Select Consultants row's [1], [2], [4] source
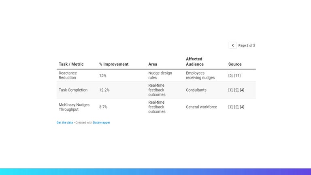Screen dimensions: 311x175 click(236, 90)
